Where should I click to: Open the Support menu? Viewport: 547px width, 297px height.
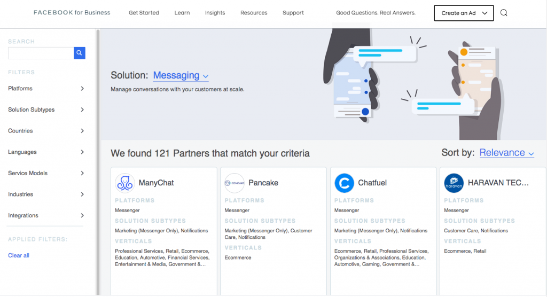tap(293, 13)
